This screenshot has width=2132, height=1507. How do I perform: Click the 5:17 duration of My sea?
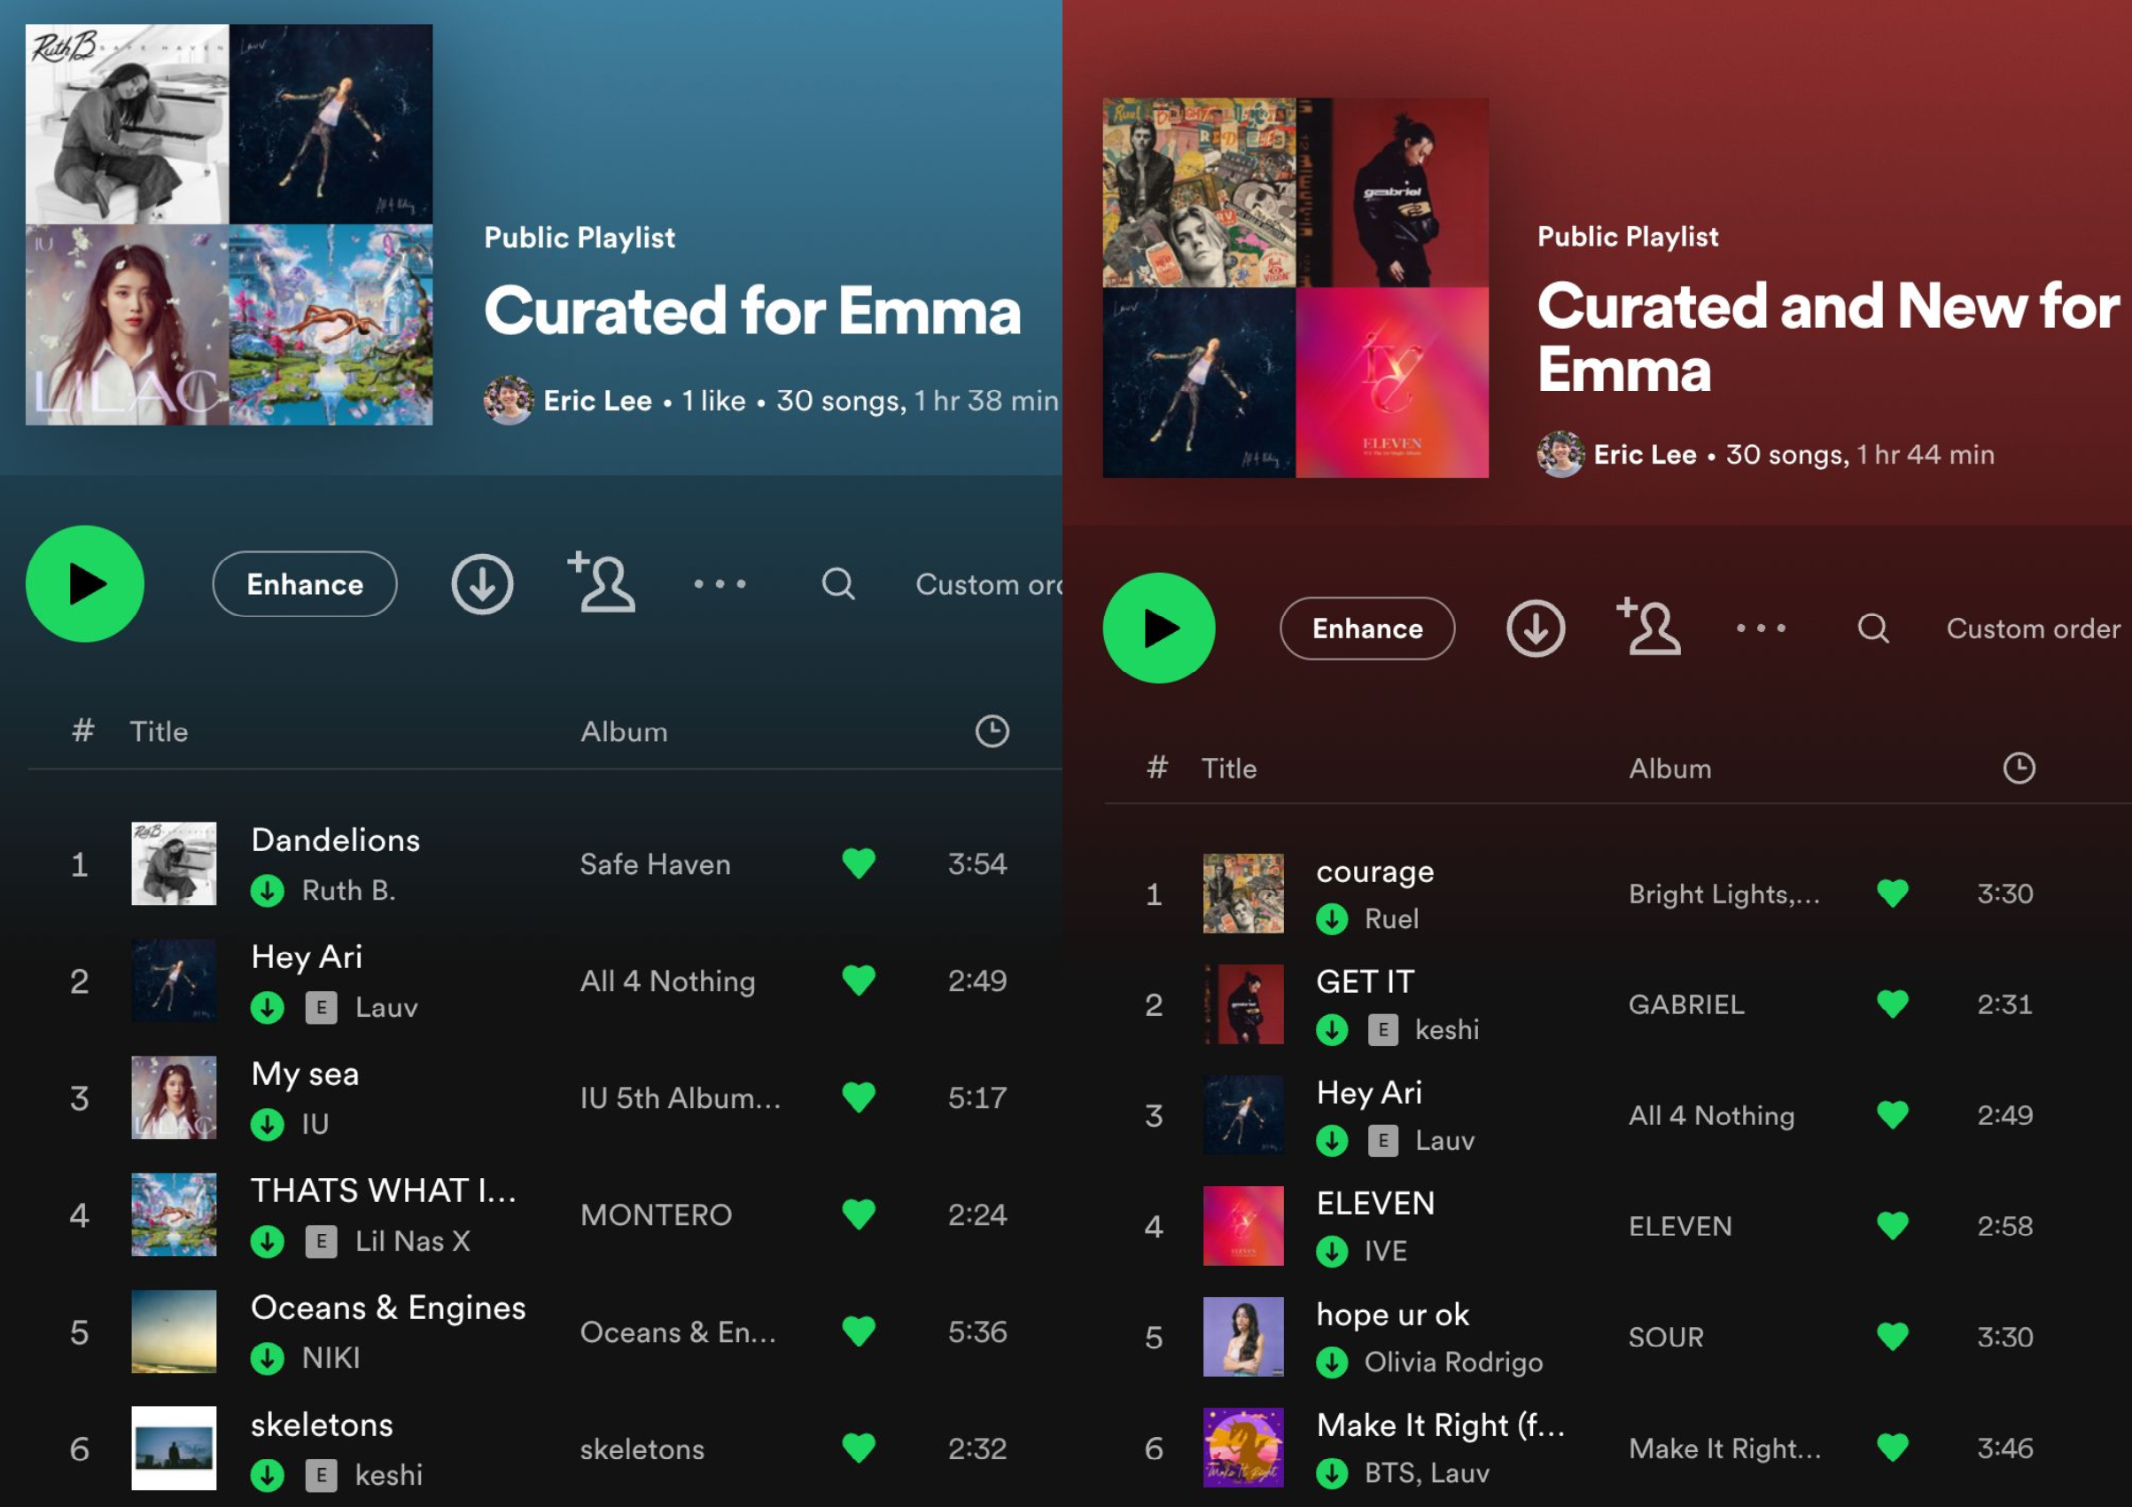pos(977,1098)
